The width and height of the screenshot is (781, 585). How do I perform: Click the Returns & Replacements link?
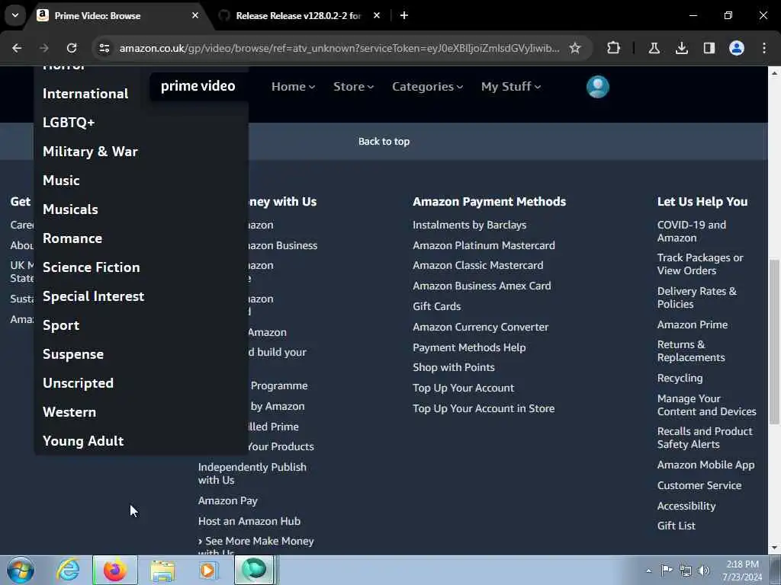[x=691, y=350]
